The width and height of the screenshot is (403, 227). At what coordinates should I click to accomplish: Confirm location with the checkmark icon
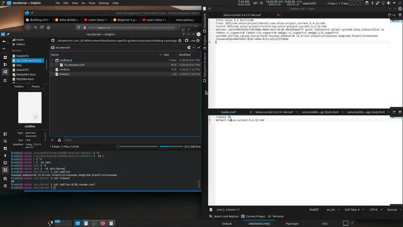pos(199,48)
